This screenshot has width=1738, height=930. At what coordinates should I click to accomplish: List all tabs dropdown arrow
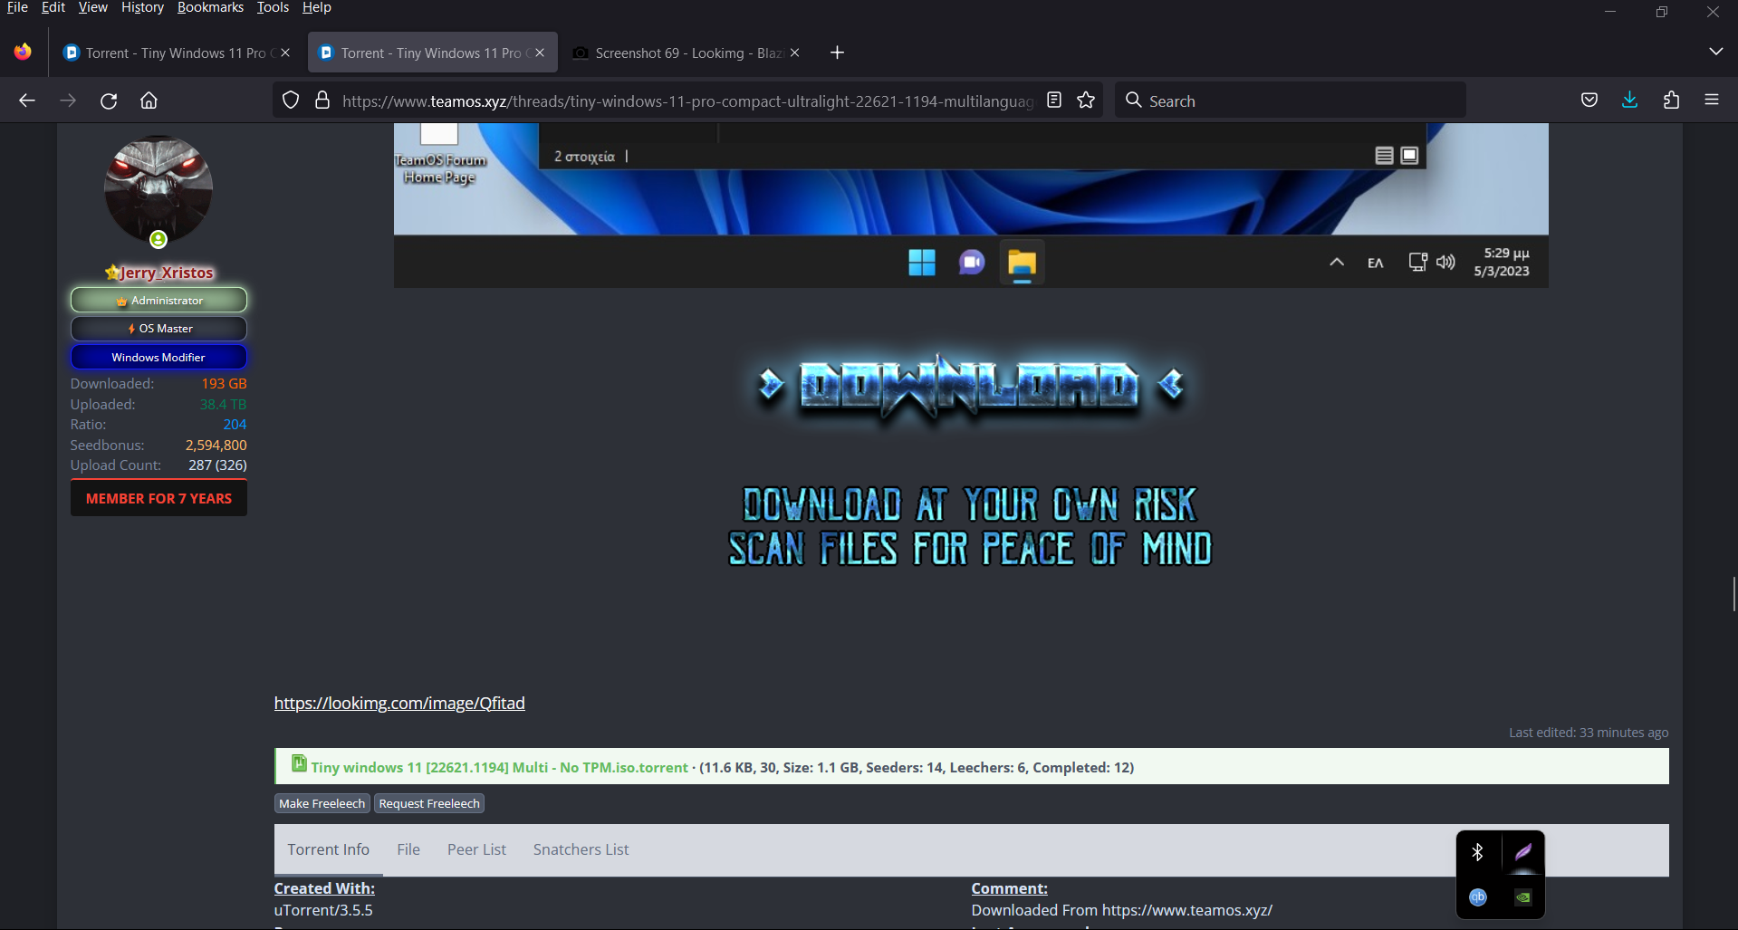(x=1715, y=52)
